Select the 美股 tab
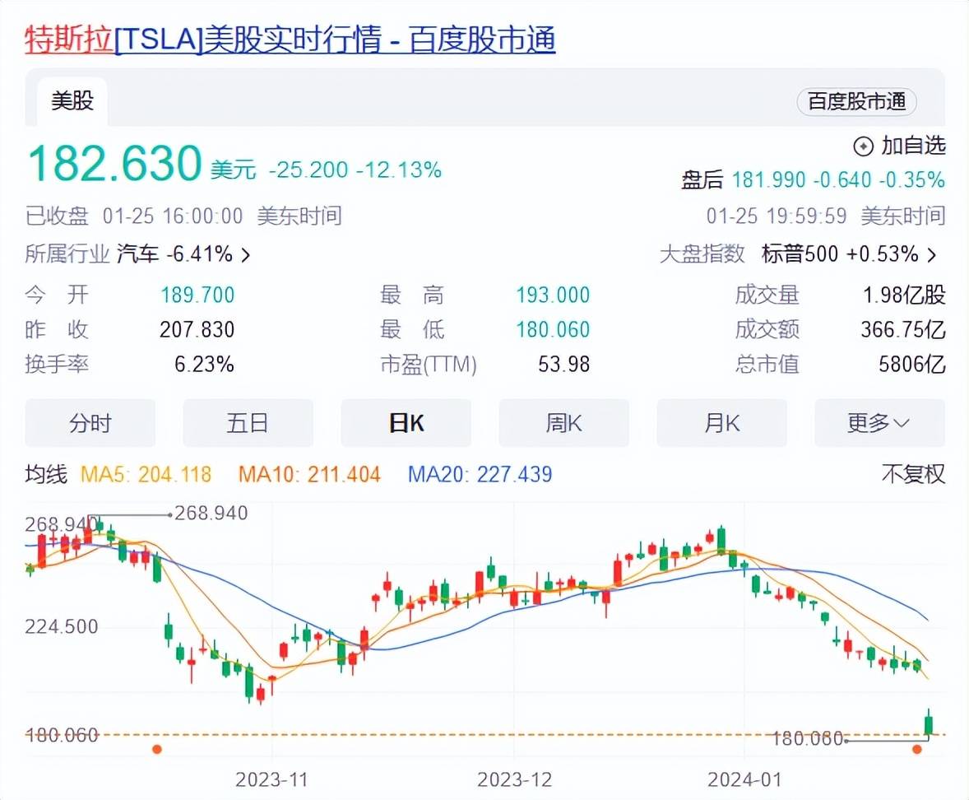Image resolution: width=969 pixels, height=800 pixels. point(72,100)
